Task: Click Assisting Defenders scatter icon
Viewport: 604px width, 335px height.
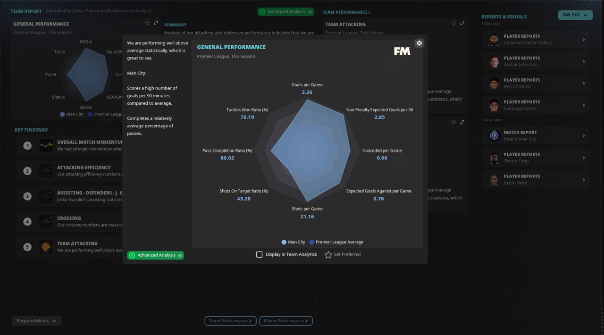Action: pos(46,196)
